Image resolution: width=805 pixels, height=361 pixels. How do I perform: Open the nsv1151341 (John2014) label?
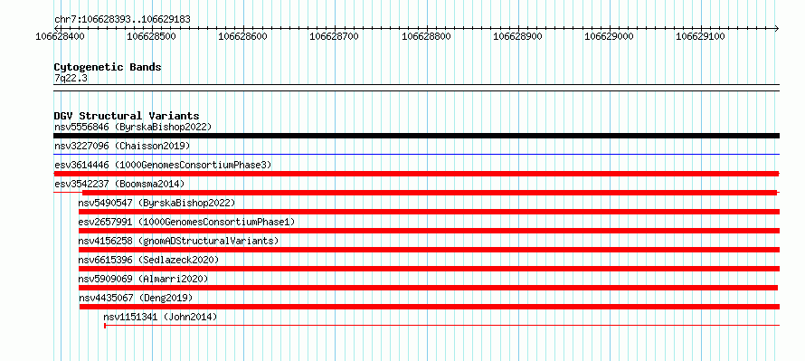pyautogui.click(x=160, y=317)
